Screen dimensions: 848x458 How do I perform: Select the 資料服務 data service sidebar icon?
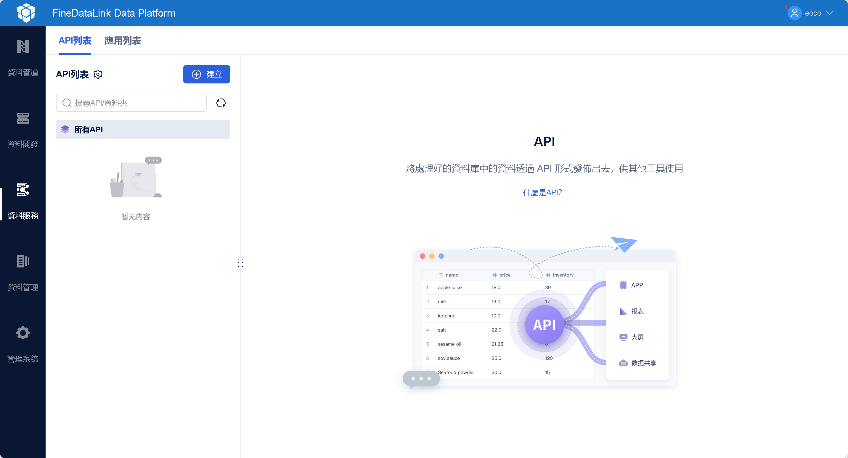23,190
